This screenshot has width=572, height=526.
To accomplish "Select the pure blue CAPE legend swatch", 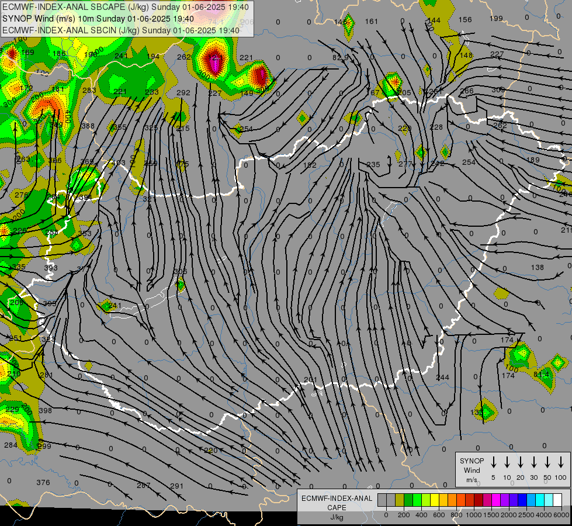I will click(522, 500).
